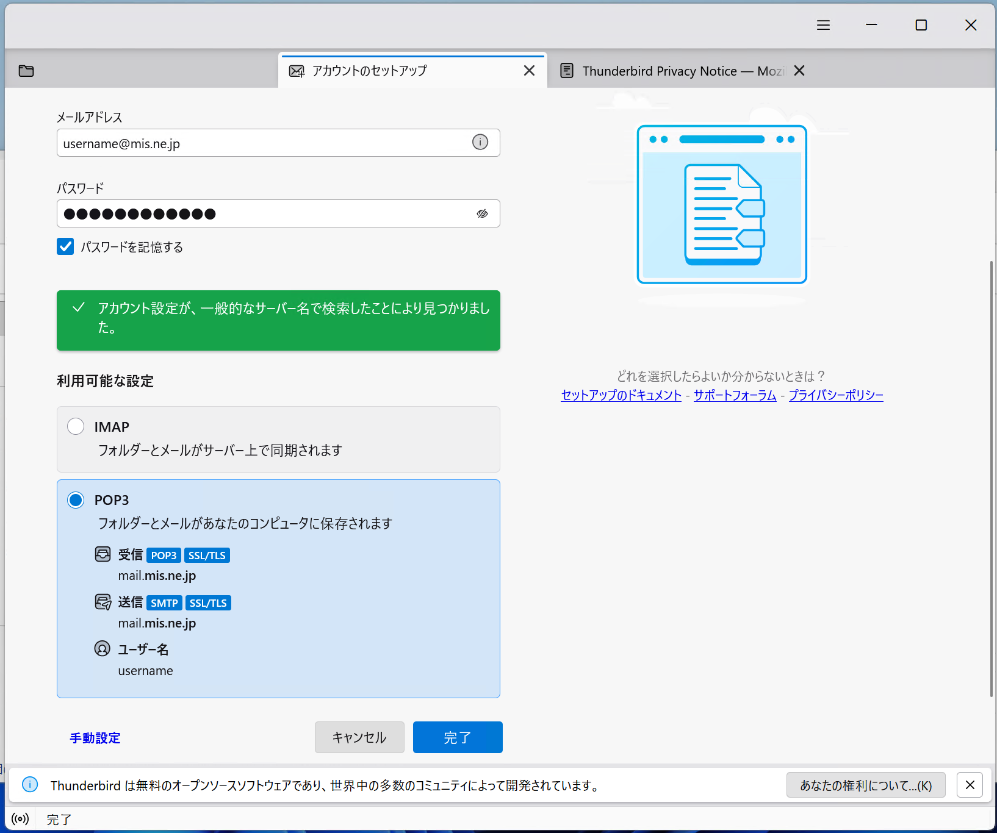
Task: Click the folder icon in tab bar
Action: [x=26, y=71]
